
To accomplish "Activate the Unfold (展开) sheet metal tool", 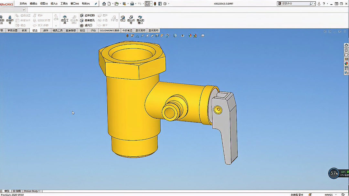I will [x=104, y=15].
